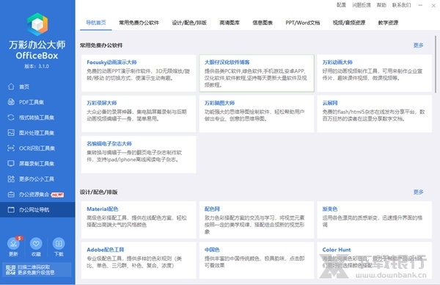
Task: Open the Material配色 link
Action: pos(103,209)
